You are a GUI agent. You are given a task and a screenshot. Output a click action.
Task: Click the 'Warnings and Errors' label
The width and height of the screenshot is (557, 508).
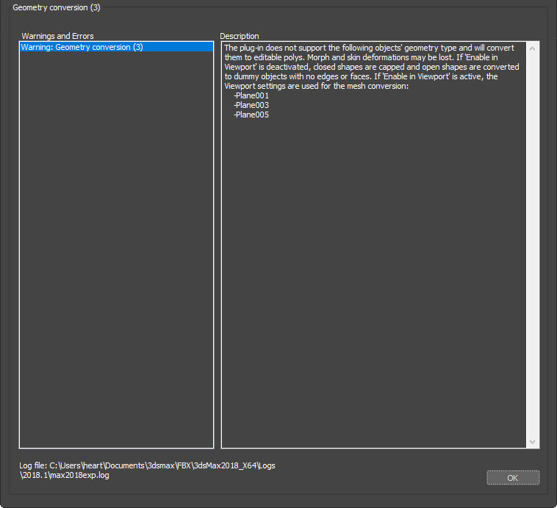(57, 36)
